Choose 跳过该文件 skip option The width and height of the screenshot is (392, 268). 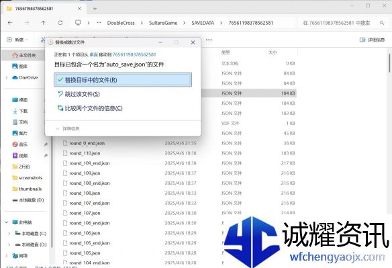pos(79,94)
